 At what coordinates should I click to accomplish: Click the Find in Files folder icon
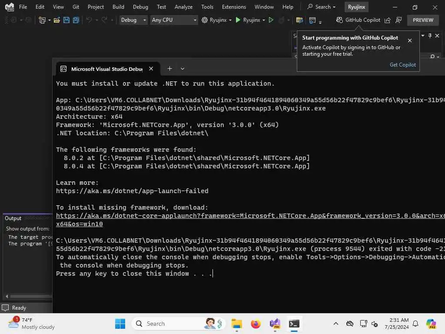coord(299,20)
